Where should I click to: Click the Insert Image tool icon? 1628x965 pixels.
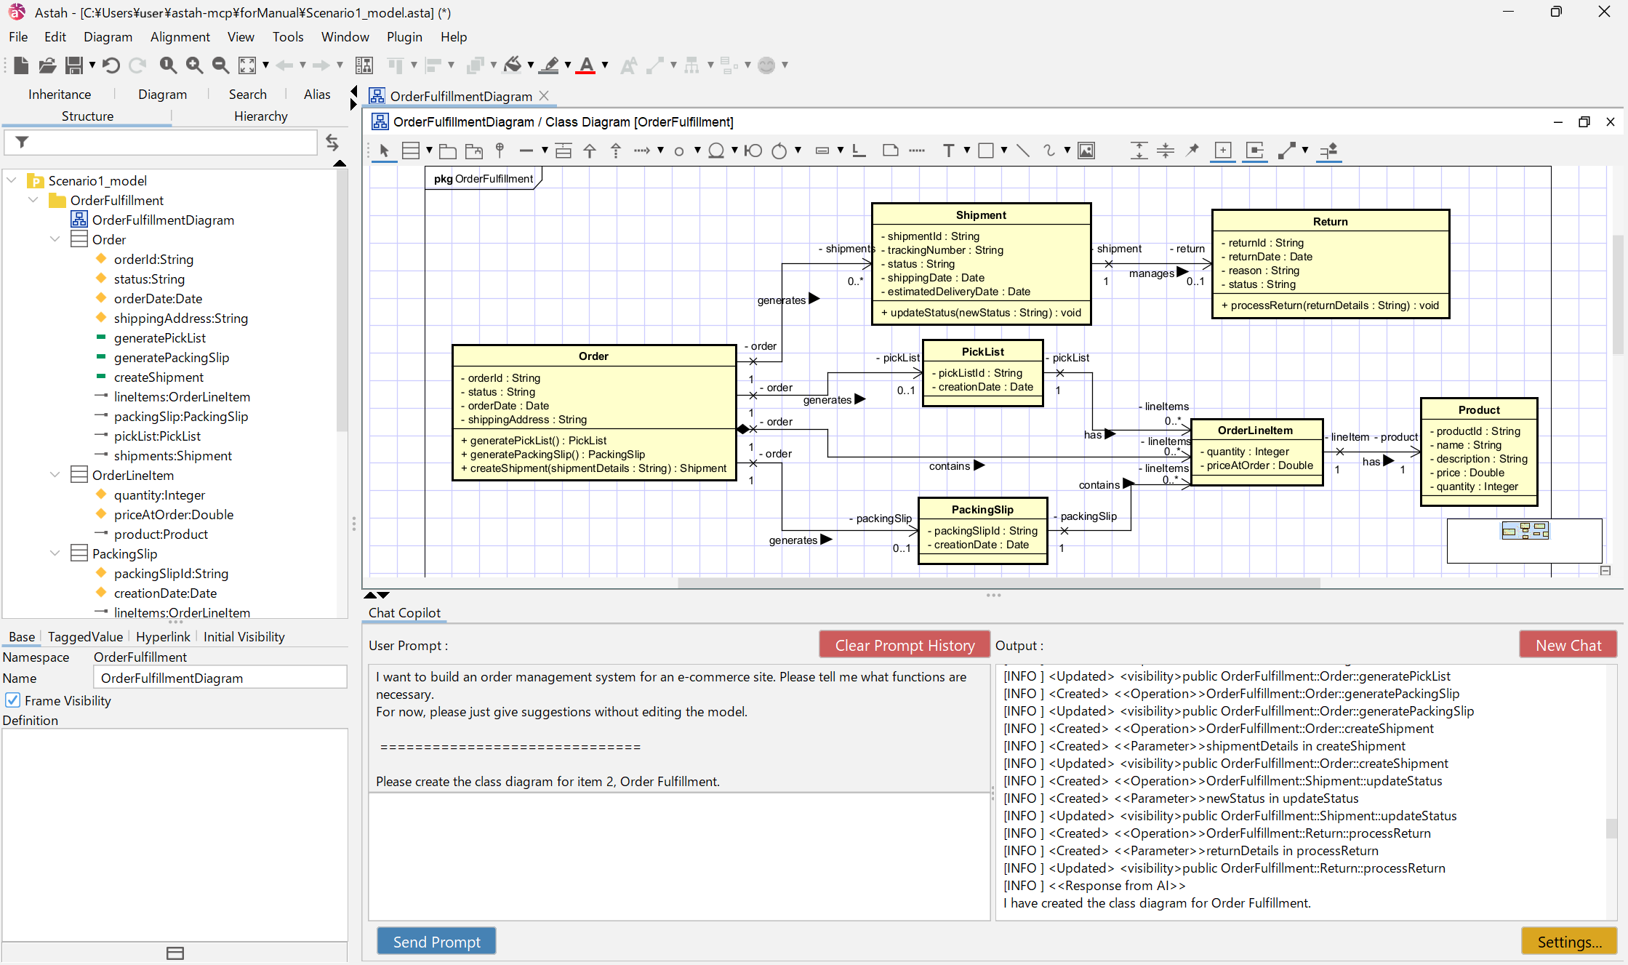[x=1086, y=151]
